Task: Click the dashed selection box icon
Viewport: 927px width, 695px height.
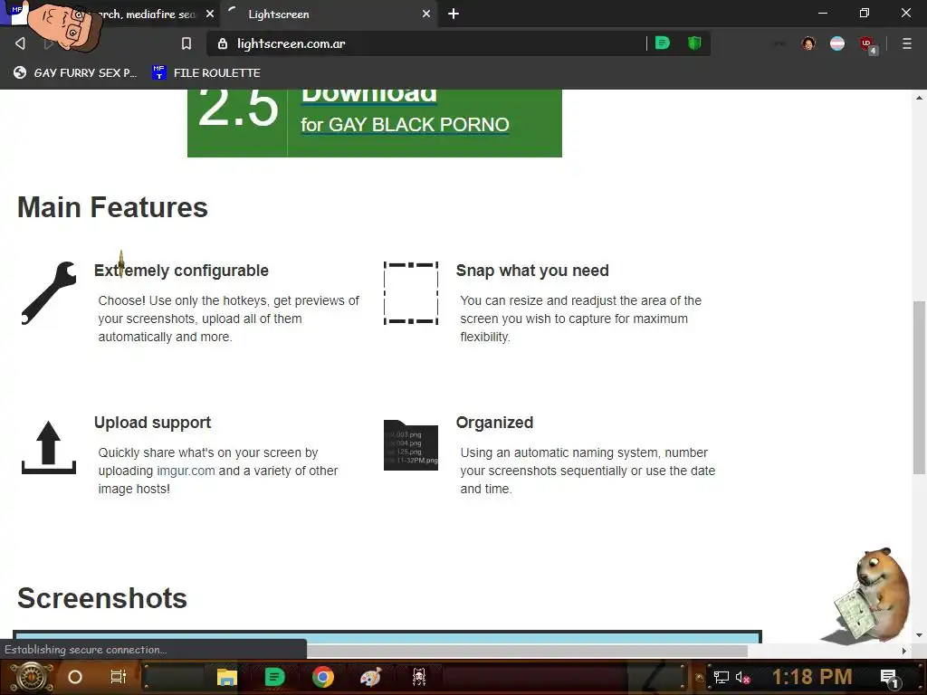Action: tap(411, 293)
